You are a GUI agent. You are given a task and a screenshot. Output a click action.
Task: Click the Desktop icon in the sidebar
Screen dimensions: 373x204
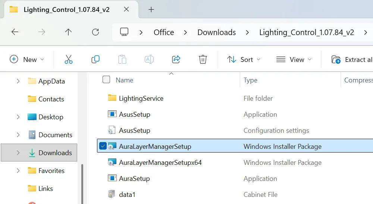(x=32, y=117)
